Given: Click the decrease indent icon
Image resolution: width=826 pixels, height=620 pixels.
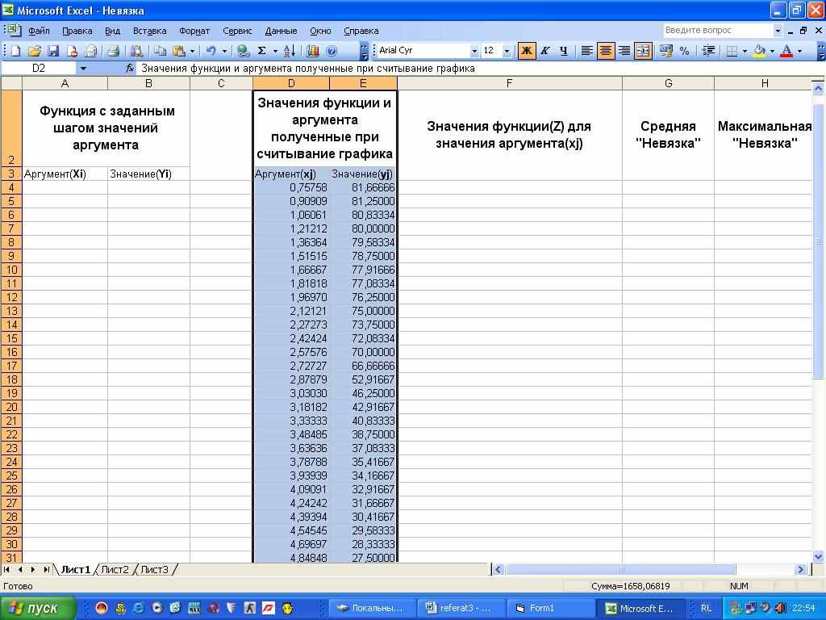Looking at the screenshot, I should coord(708,51).
